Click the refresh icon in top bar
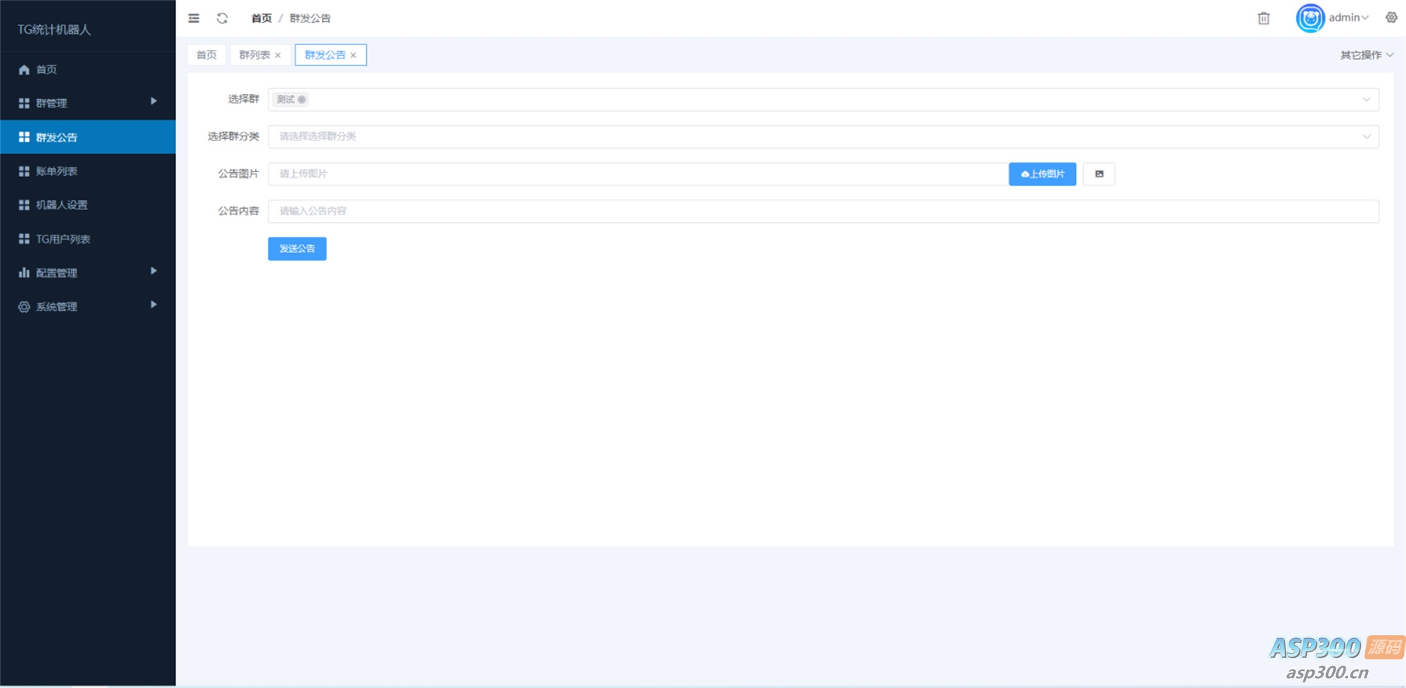Viewport: 1406px width, 688px height. [222, 18]
